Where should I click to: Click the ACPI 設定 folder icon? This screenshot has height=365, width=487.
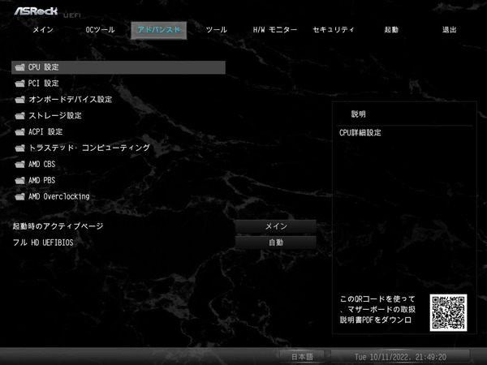tap(19, 132)
